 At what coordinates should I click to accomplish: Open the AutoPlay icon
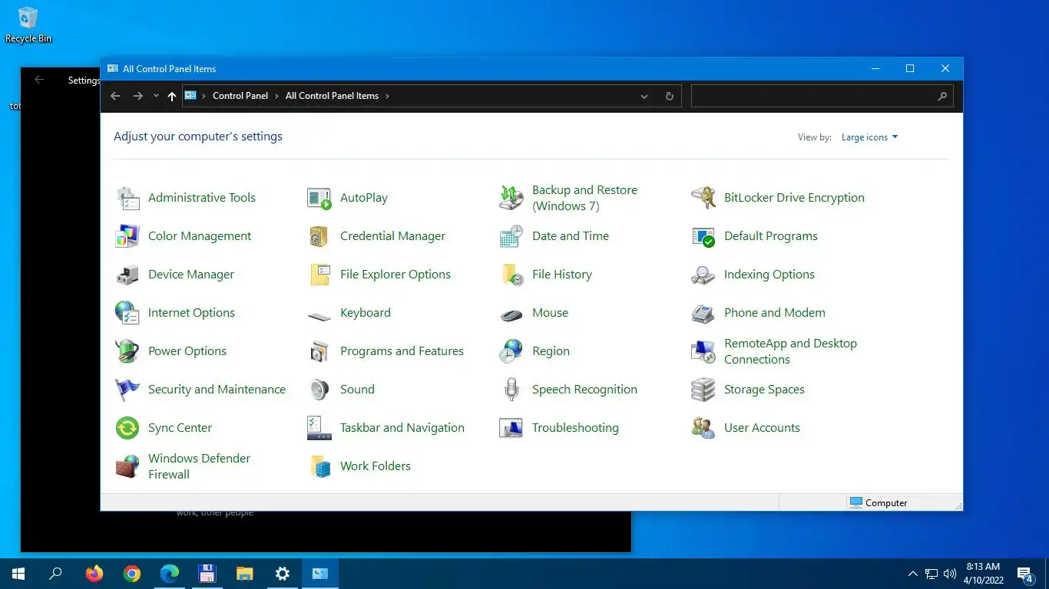(319, 198)
